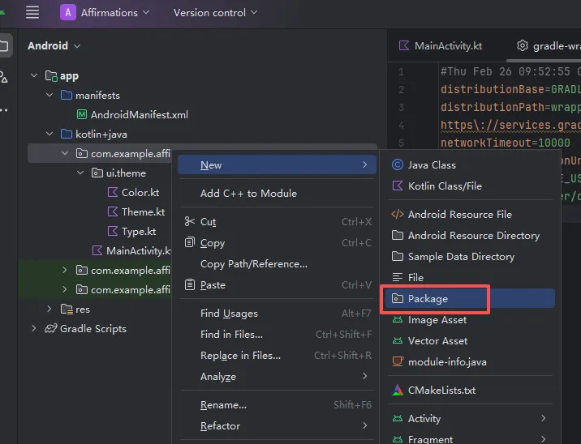Open the Version control dropdown
Screen dimensions: 581x444
tap(215, 12)
